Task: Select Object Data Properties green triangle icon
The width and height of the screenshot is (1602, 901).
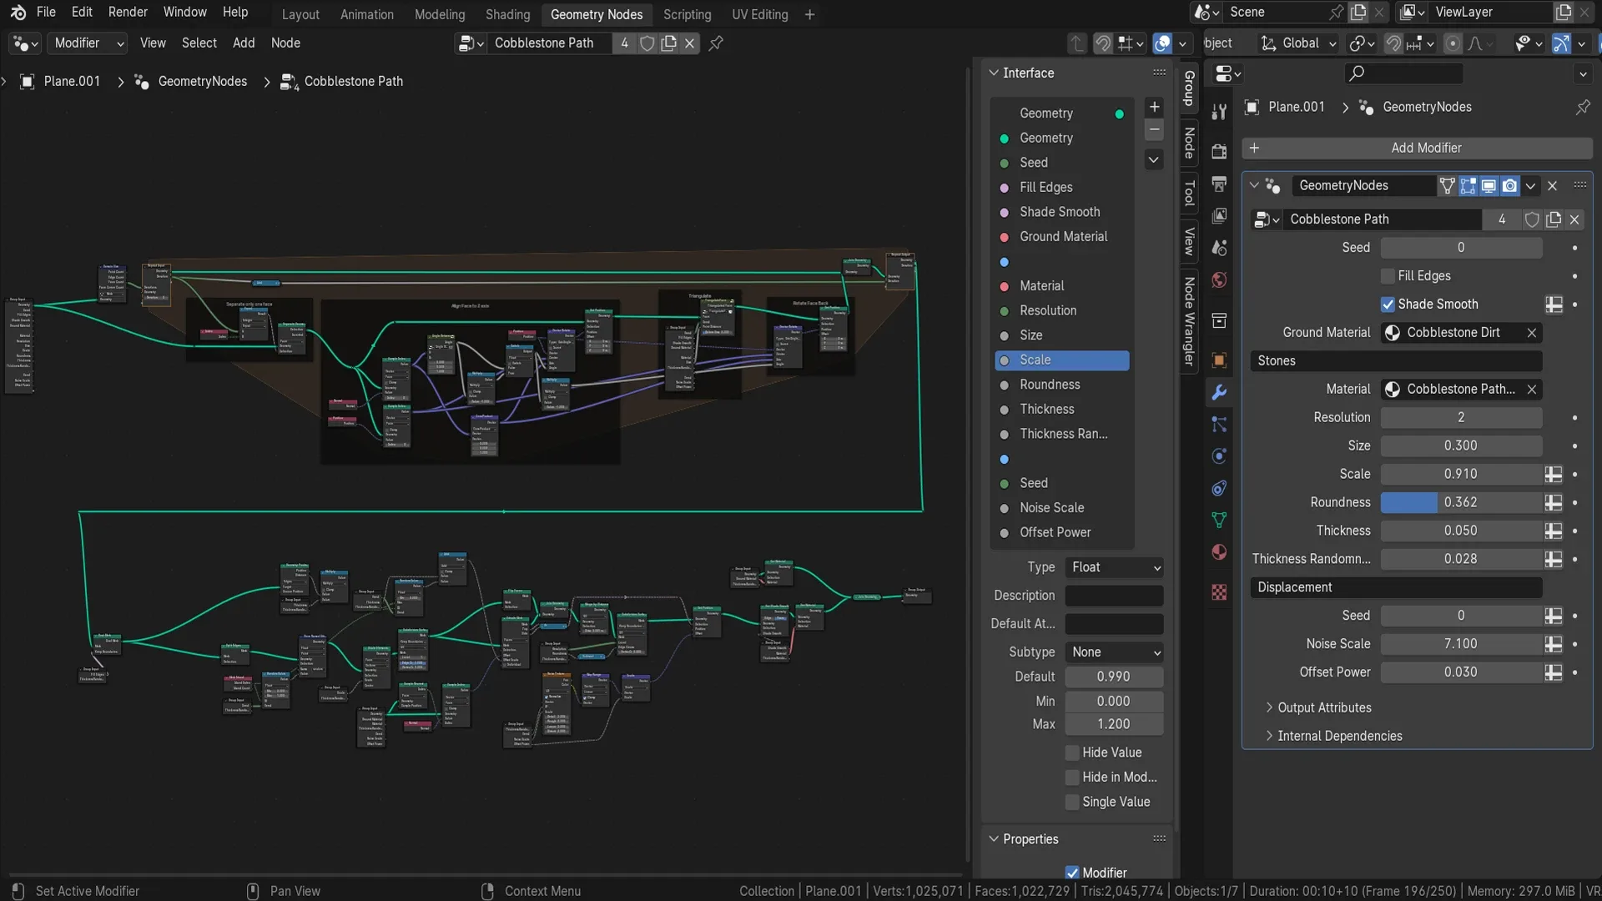Action: (1218, 519)
